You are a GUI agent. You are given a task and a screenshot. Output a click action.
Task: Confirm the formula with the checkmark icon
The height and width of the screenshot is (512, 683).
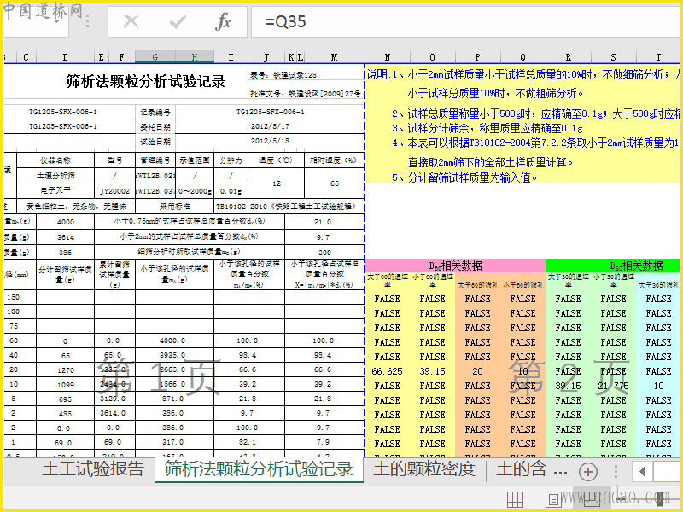(x=178, y=21)
